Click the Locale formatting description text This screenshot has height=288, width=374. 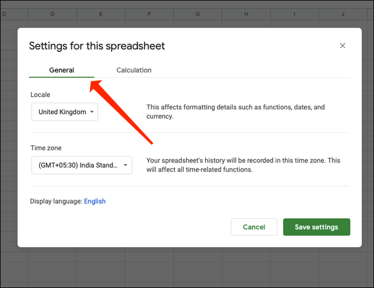(235, 112)
